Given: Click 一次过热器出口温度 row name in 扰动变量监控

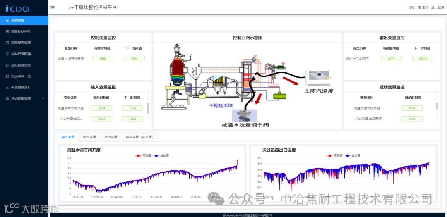Looking at the screenshot, I should pos(367,119).
